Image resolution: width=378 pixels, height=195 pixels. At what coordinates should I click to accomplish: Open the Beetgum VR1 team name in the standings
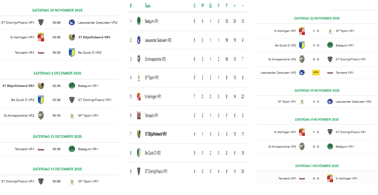[x=151, y=21]
